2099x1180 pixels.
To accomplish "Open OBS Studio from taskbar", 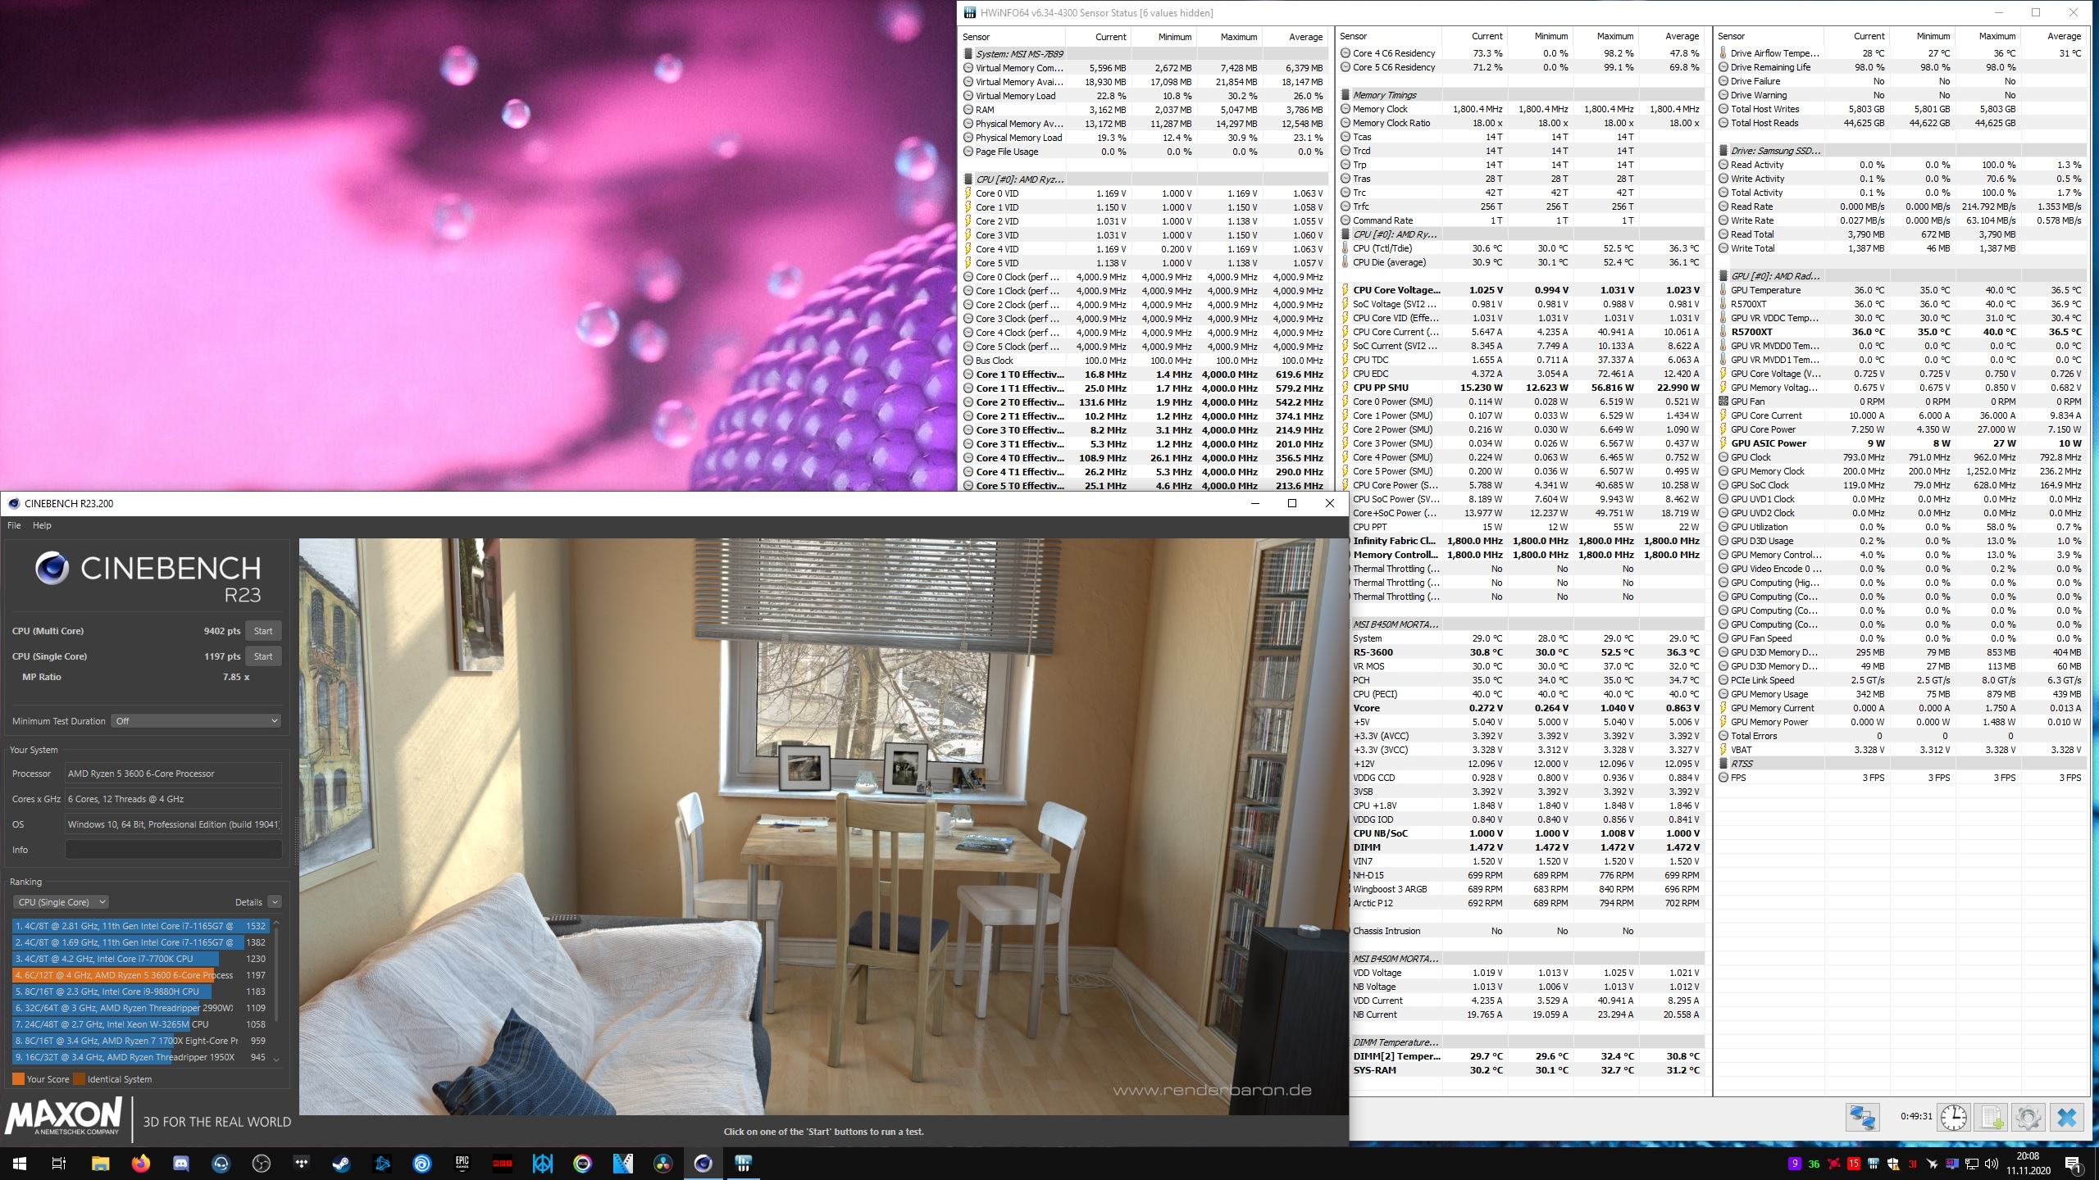I will pyautogui.click(x=261, y=1163).
